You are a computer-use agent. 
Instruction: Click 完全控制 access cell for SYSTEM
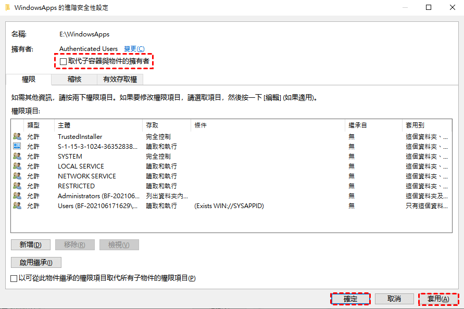tap(158, 157)
